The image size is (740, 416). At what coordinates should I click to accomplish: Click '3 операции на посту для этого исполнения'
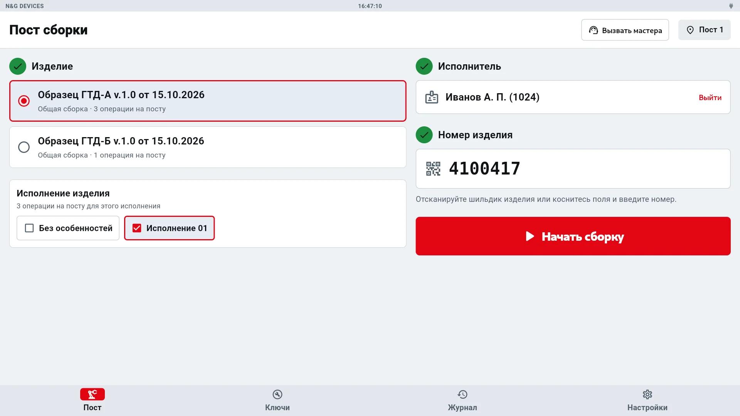coord(89,206)
